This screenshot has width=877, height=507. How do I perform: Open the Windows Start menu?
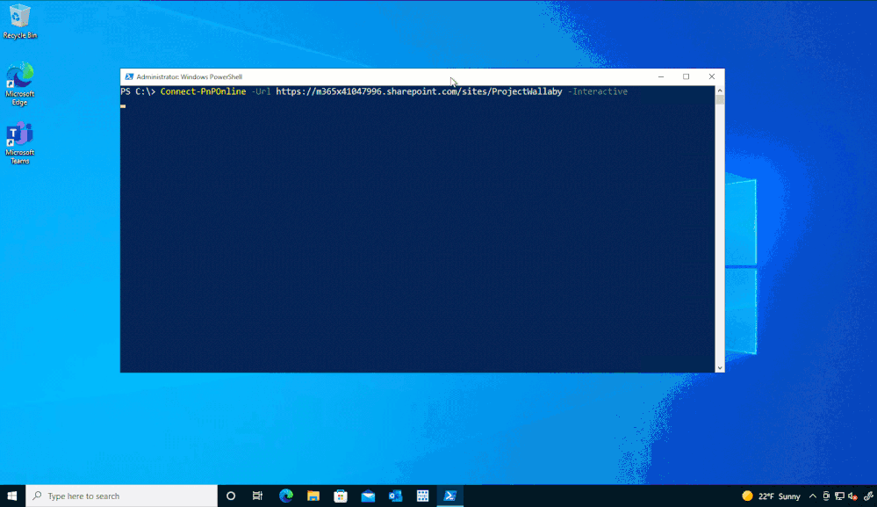click(12, 496)
